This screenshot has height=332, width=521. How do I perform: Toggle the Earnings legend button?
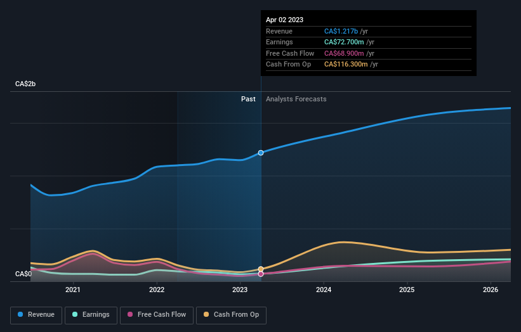click(91, 315)
